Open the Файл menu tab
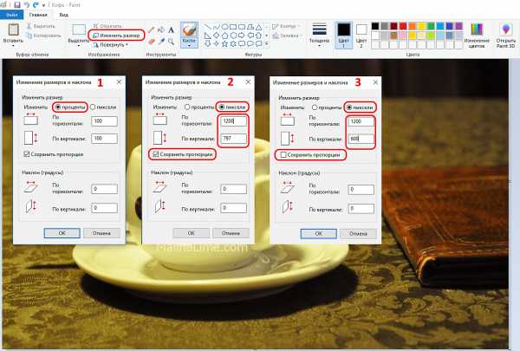The image size is (520, 351). point(12,15)
